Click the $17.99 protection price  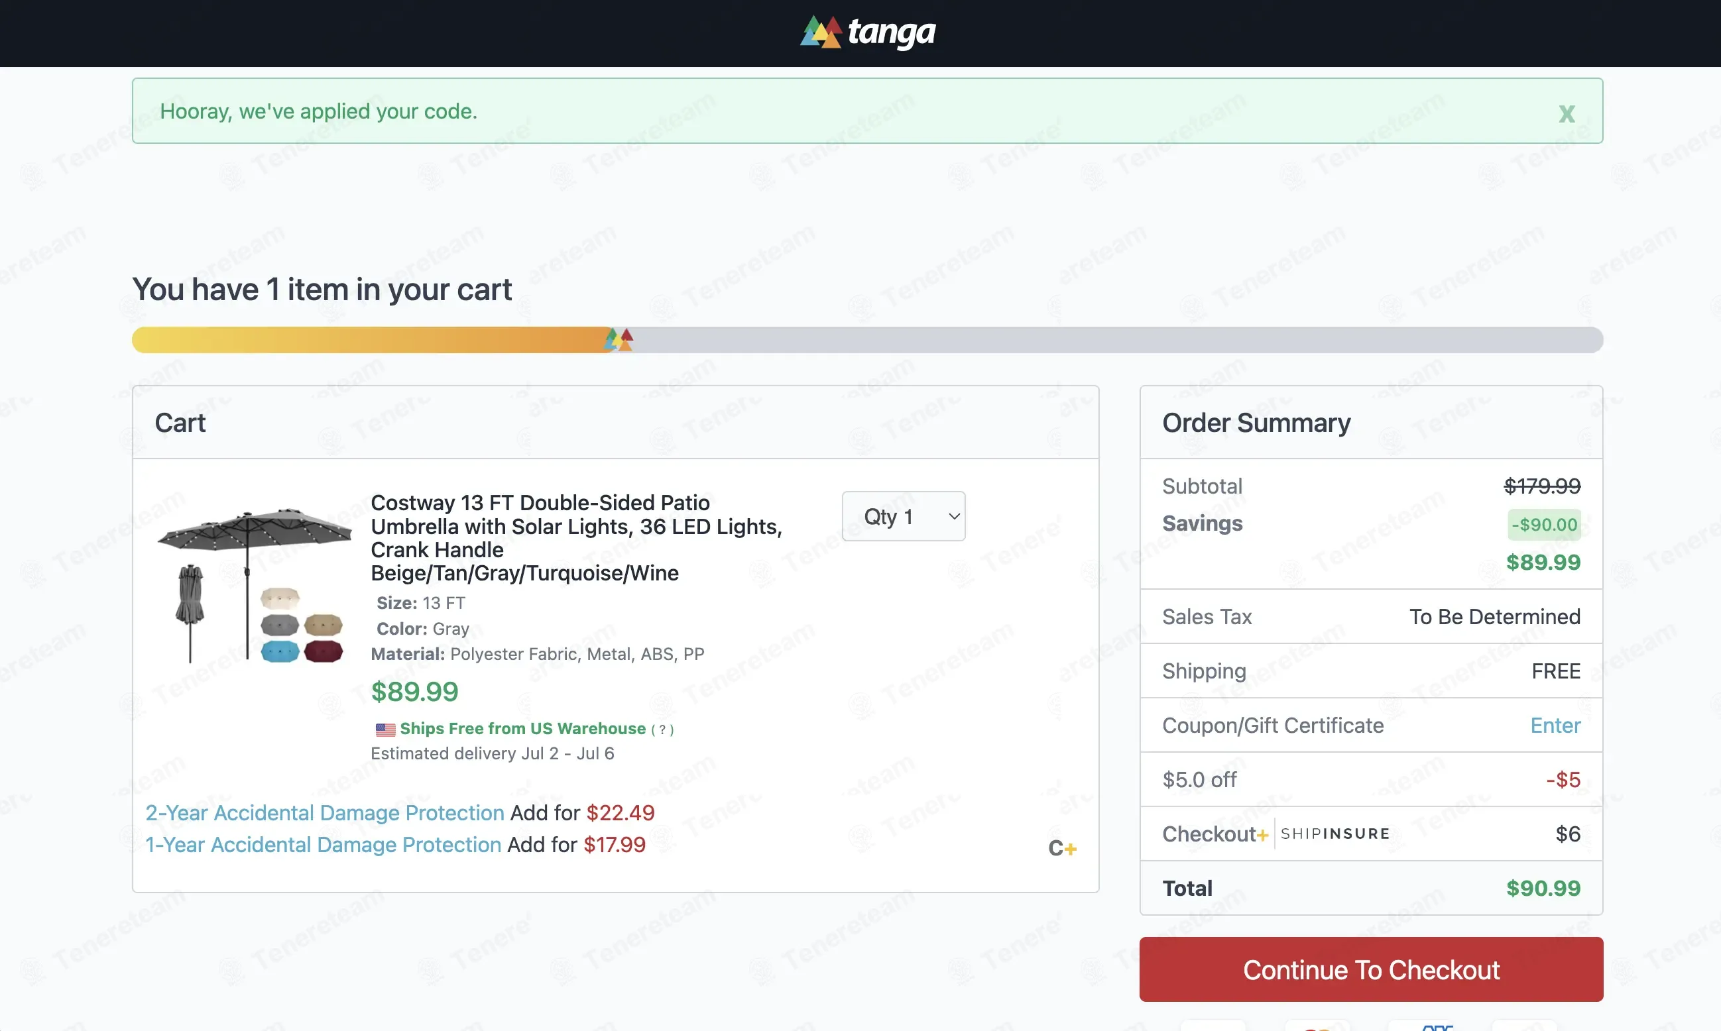[615, 844]
